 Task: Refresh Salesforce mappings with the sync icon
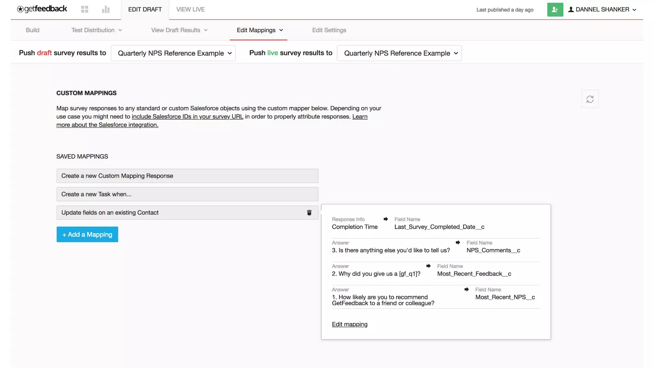pyautogui.click(x=590, y=99)
